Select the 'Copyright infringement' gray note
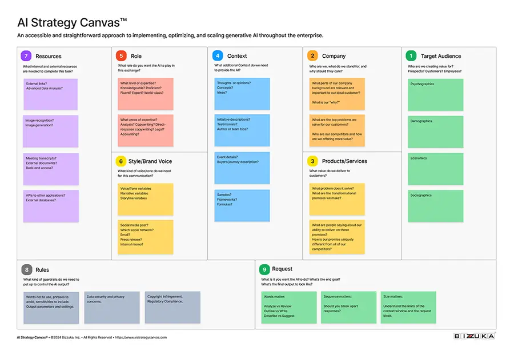 pyautogui.click(x=172, y=308)
